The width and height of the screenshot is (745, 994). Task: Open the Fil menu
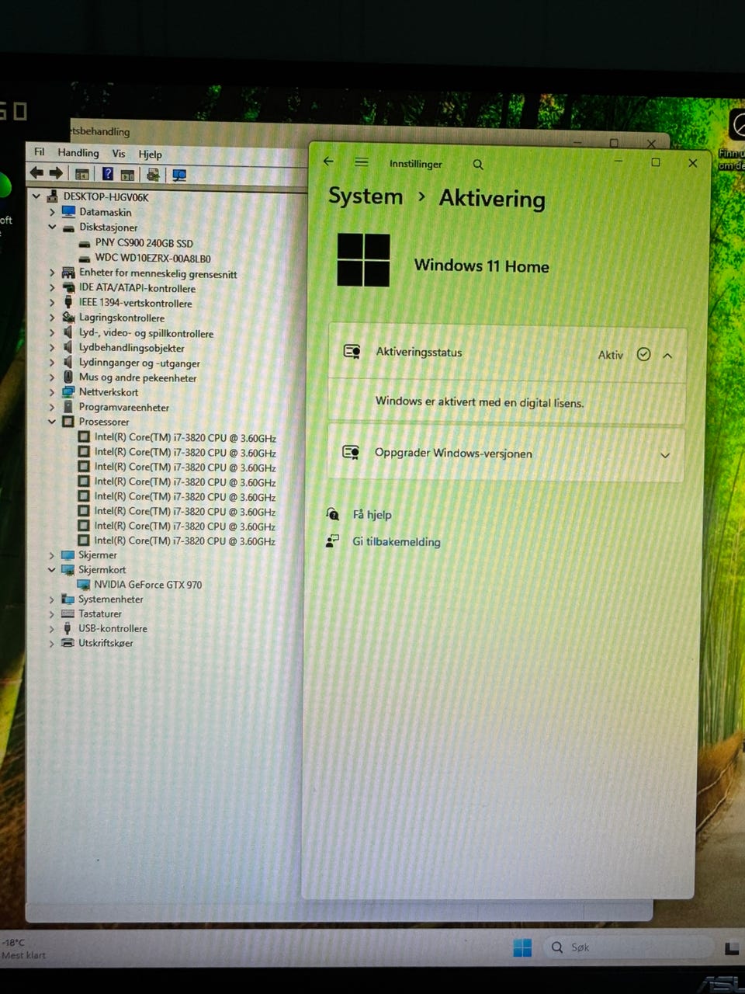pyautogui.click(x=40, y=152)
